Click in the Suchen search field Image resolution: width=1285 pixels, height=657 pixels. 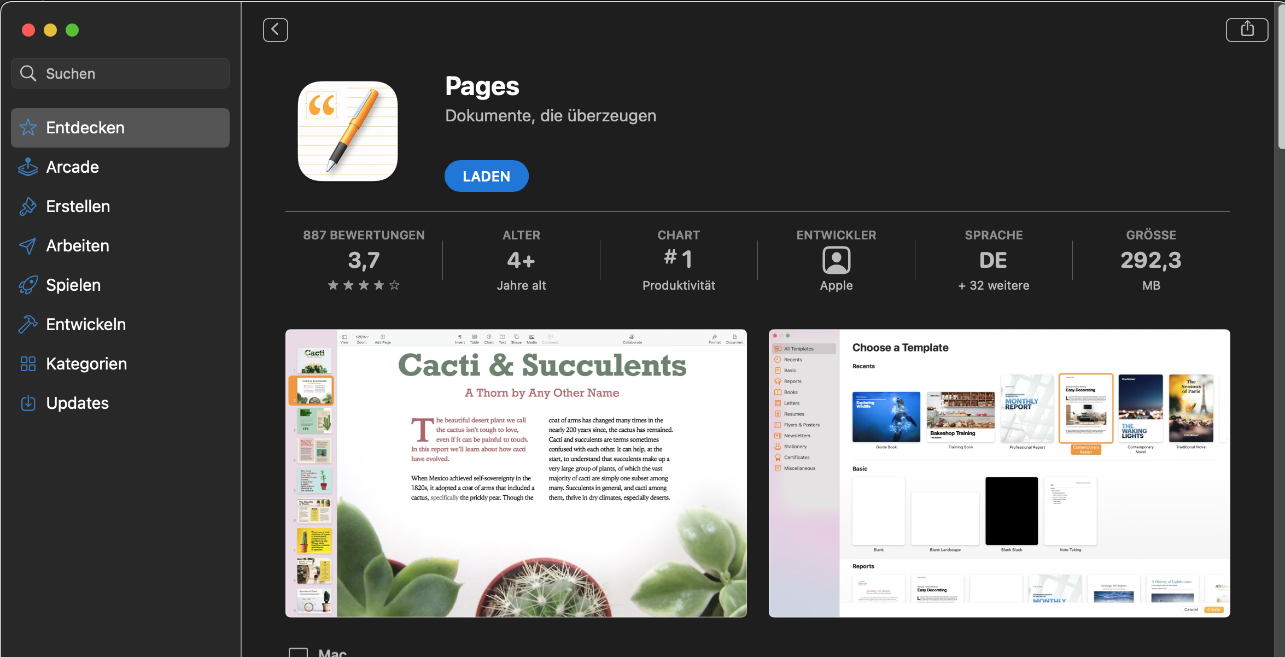click(120, 73)
